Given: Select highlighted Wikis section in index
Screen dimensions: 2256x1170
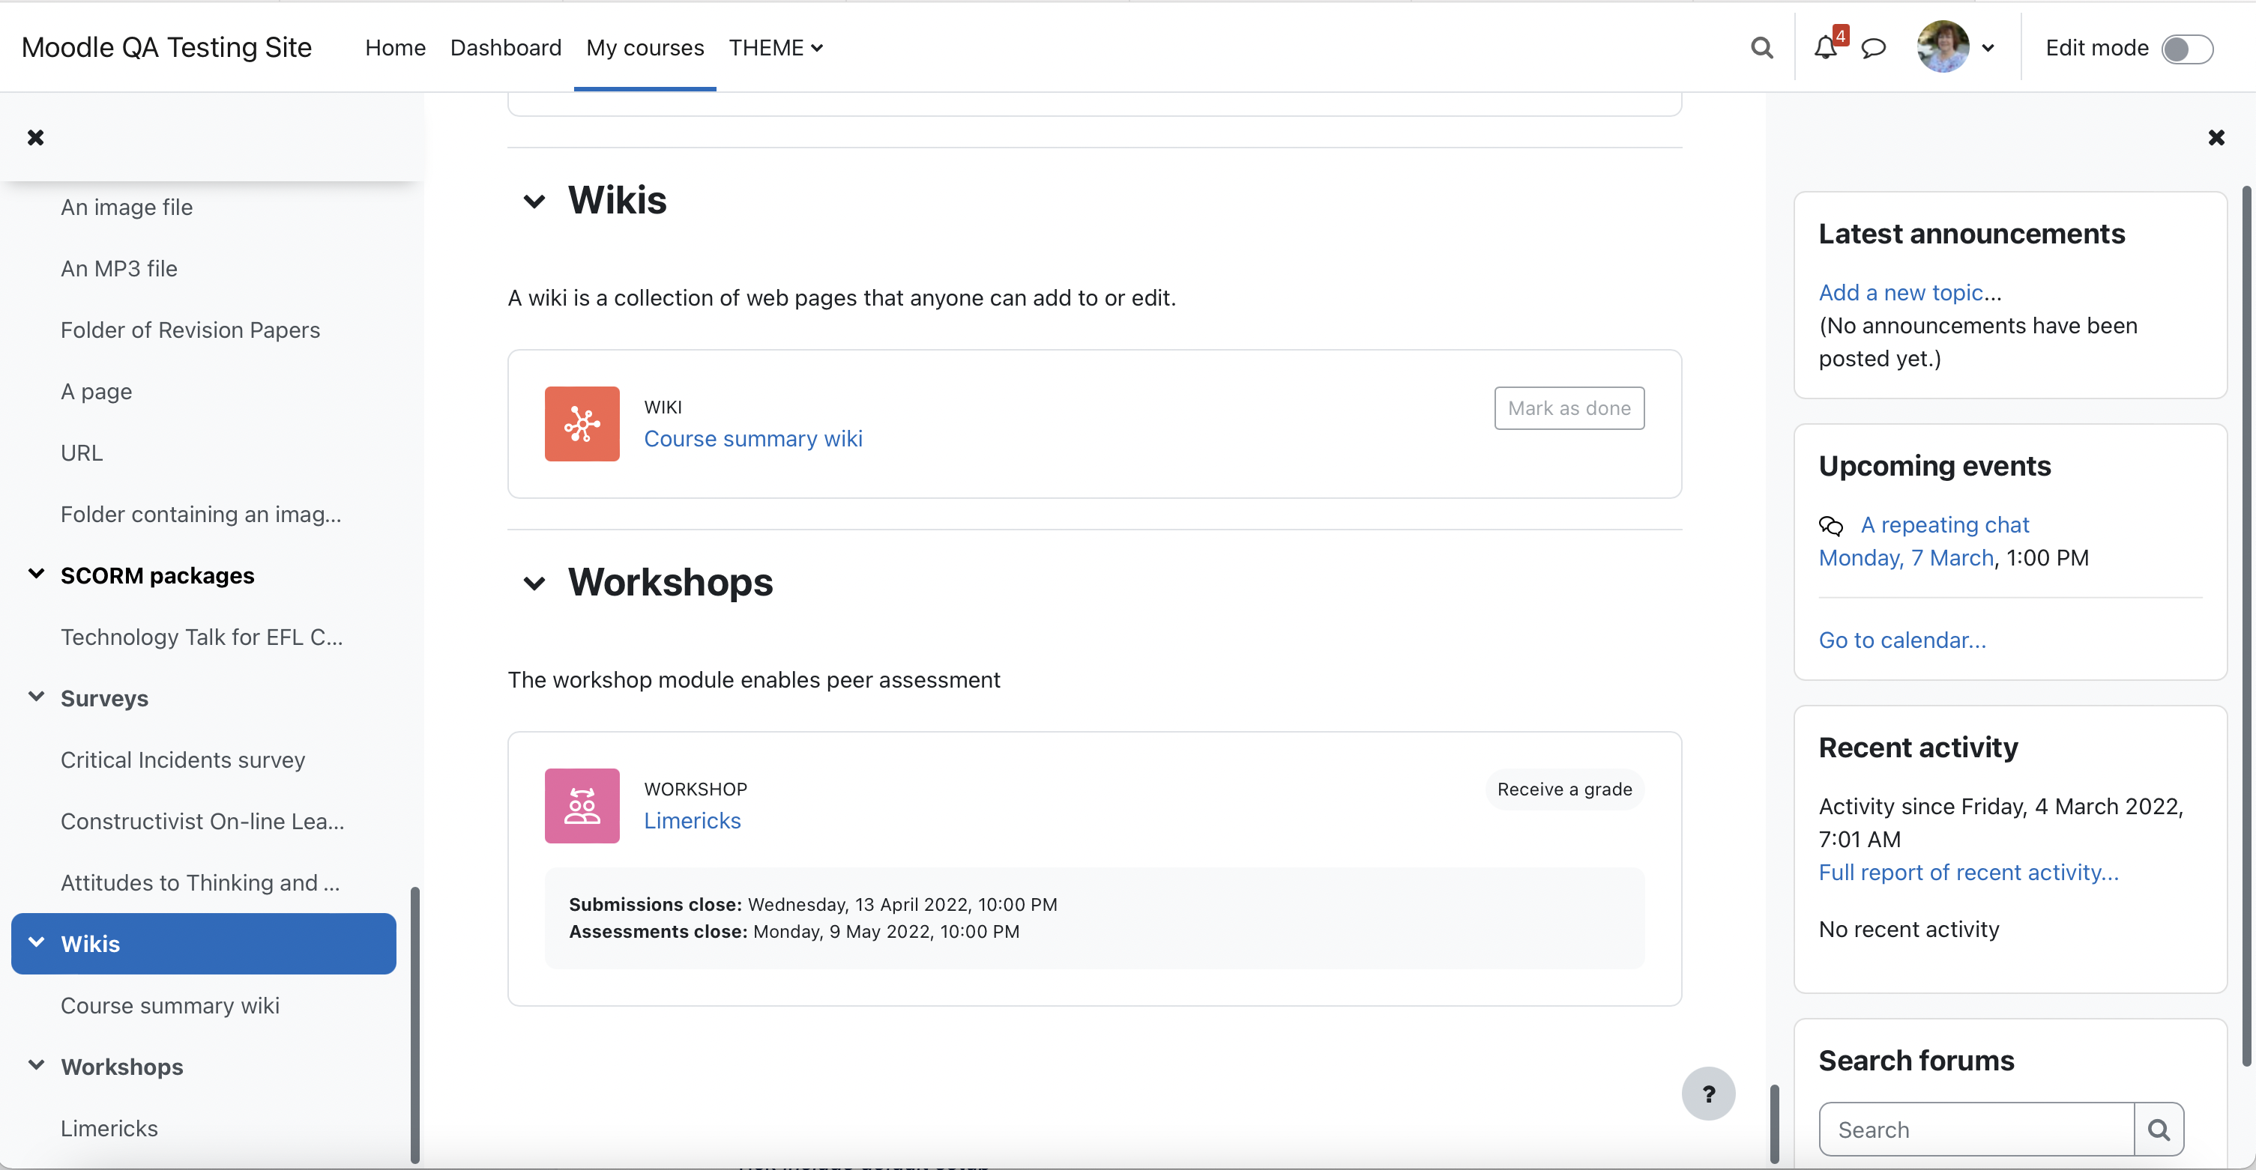Looking at the screenshot, I should pos(203,943).
